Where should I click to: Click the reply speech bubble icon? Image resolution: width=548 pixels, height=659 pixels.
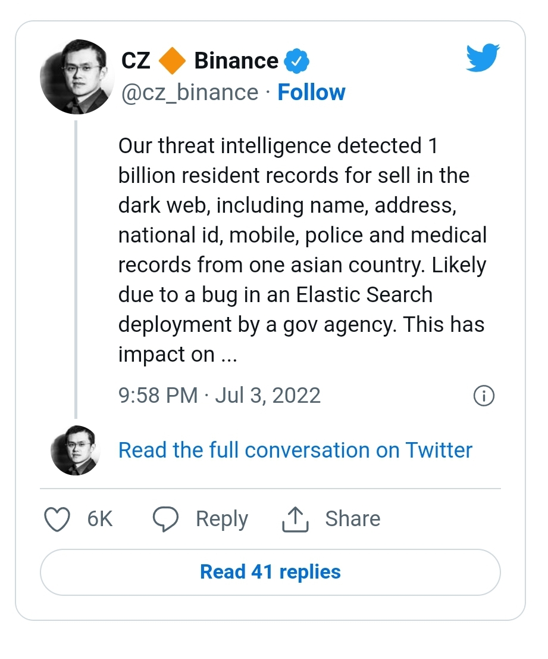point(165,519)
